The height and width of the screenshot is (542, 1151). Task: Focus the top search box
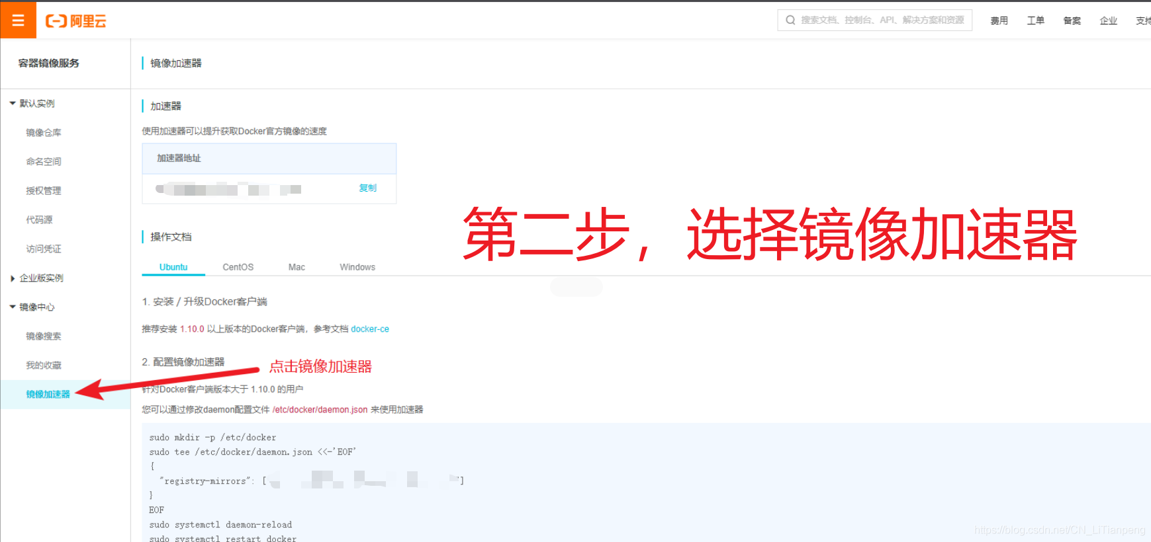pyautogui.click(x=874, y=20)
